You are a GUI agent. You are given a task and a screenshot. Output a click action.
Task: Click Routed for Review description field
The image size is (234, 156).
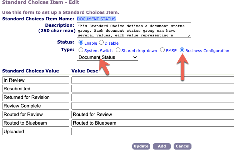pyautogui.click(x=153, y=115)
